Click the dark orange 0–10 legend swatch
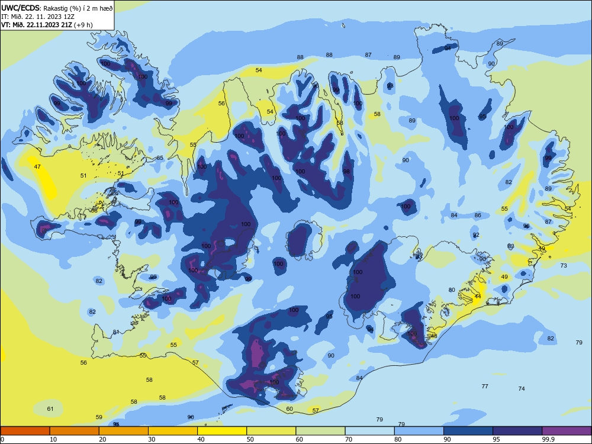 point(25,431)
